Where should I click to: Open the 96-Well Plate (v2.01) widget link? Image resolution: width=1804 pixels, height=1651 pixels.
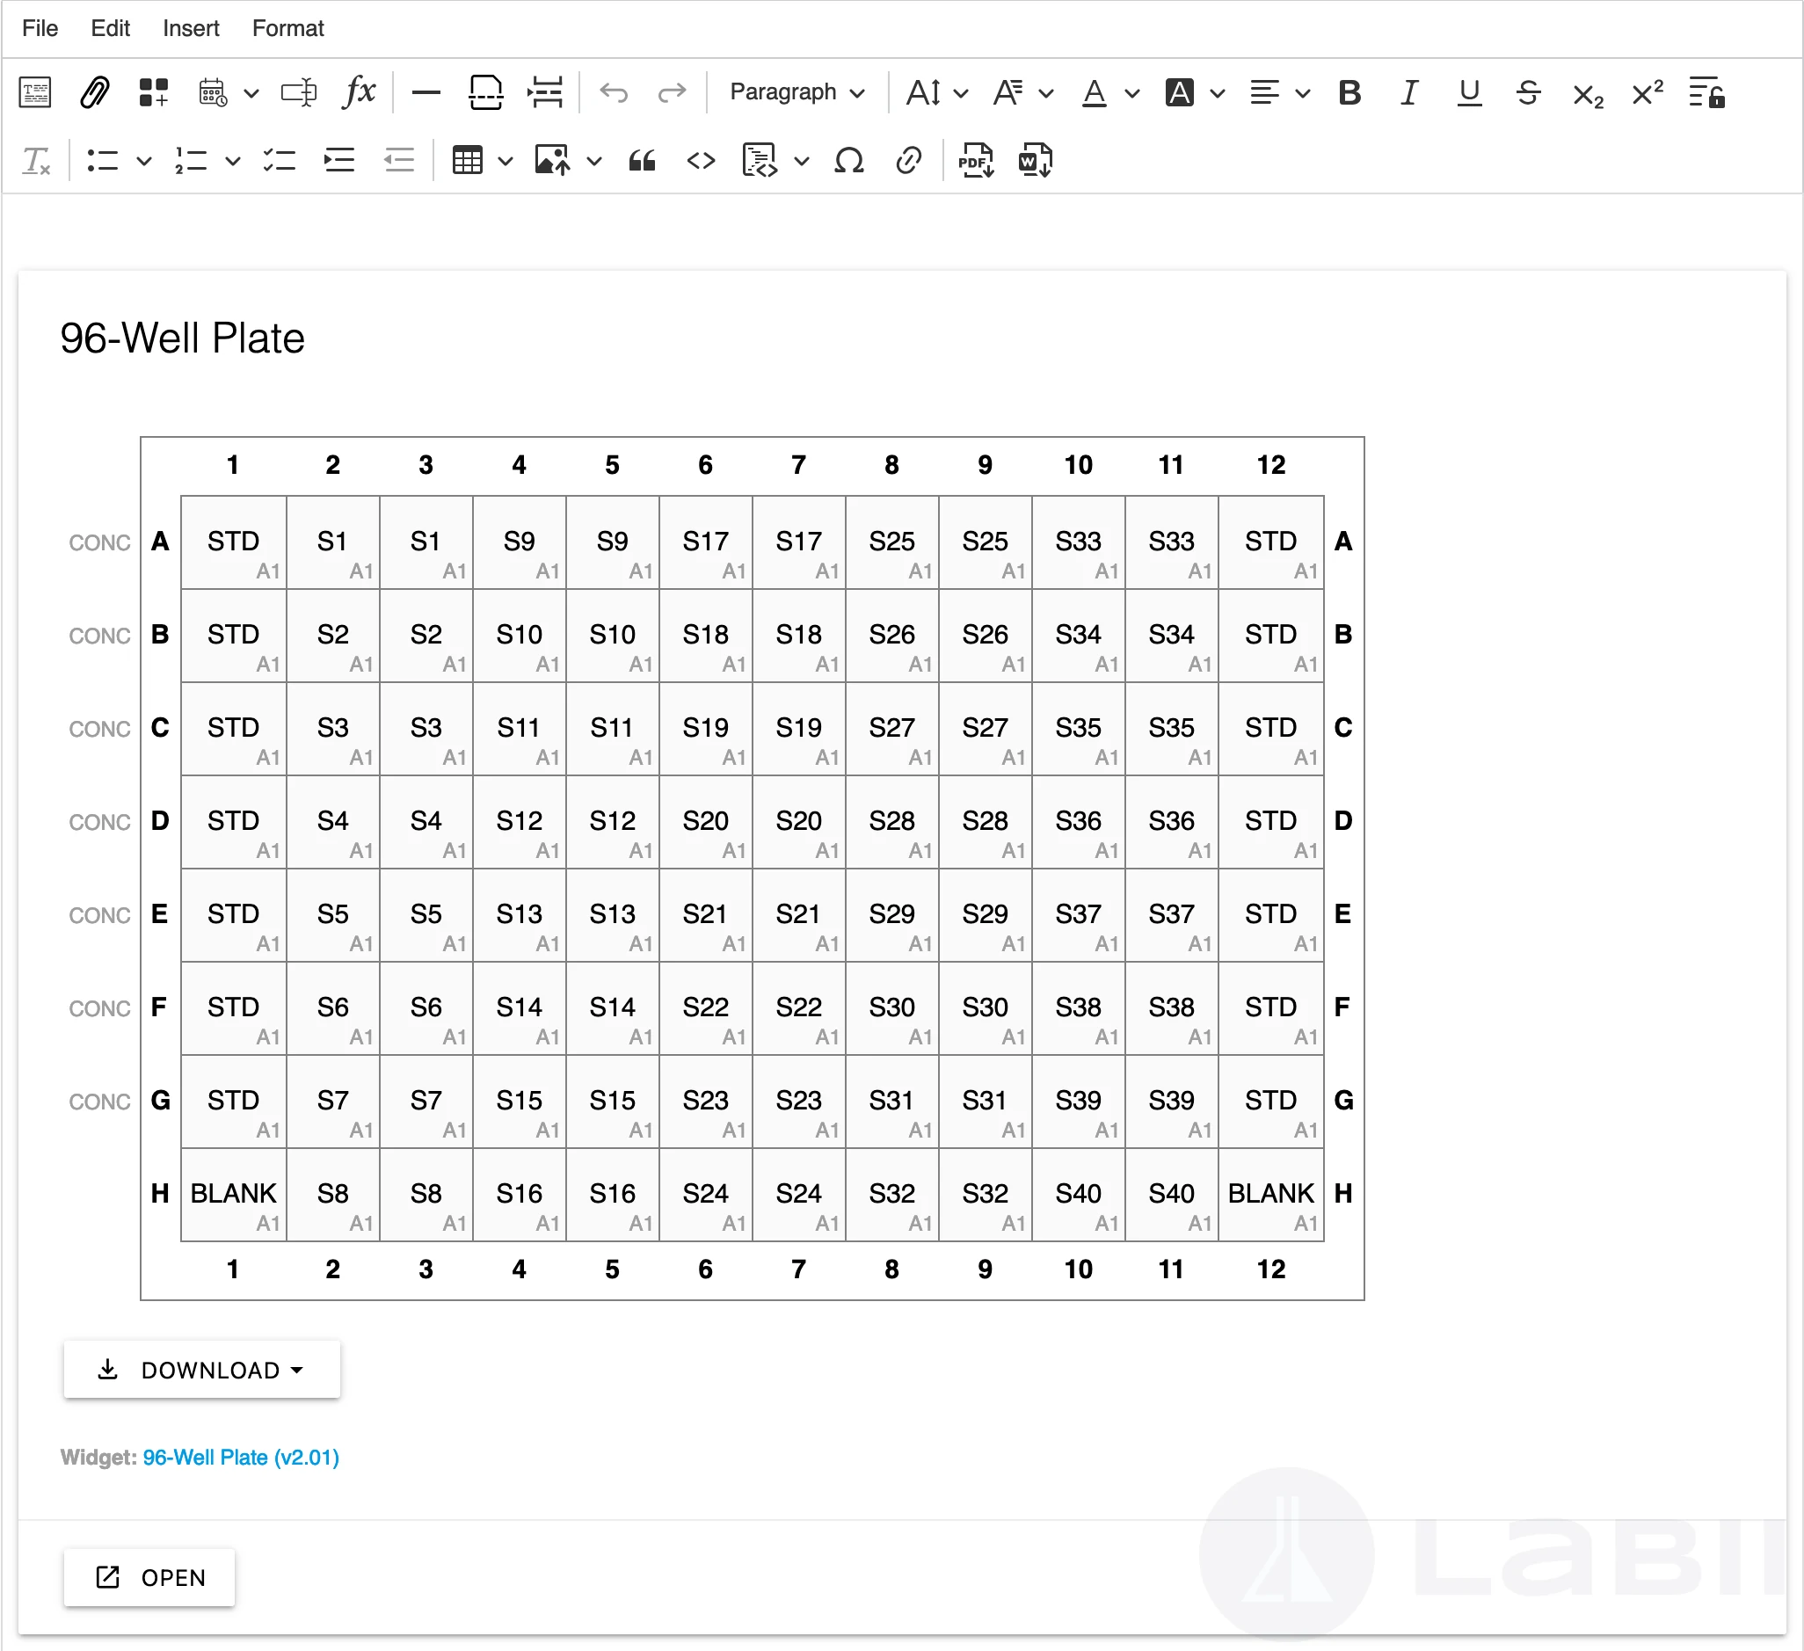tap(241, 1458)
